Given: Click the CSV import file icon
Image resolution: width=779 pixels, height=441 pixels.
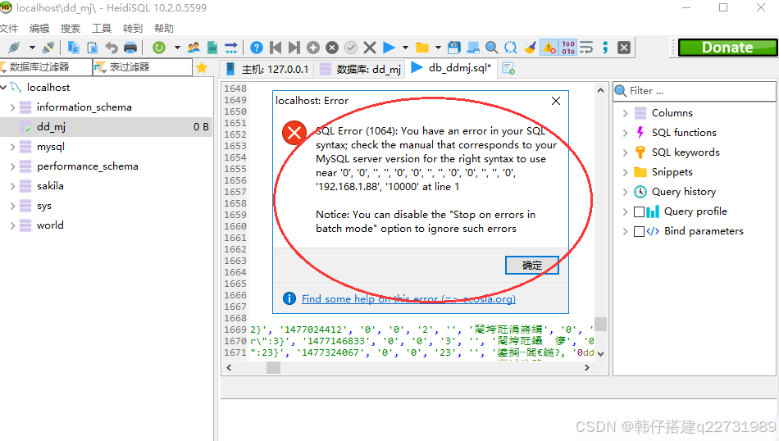Looking at the screenshot, I should coord(212,48).
